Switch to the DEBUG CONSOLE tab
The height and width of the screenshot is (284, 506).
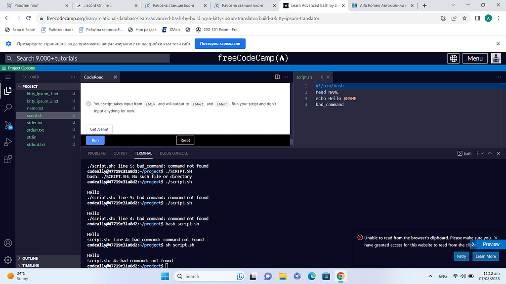click(173, 153)
